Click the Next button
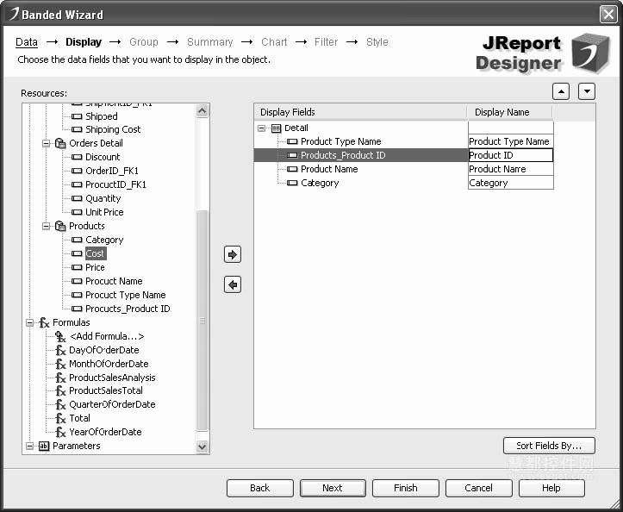Viewport: 623px width, 512px height. (333, 488)
